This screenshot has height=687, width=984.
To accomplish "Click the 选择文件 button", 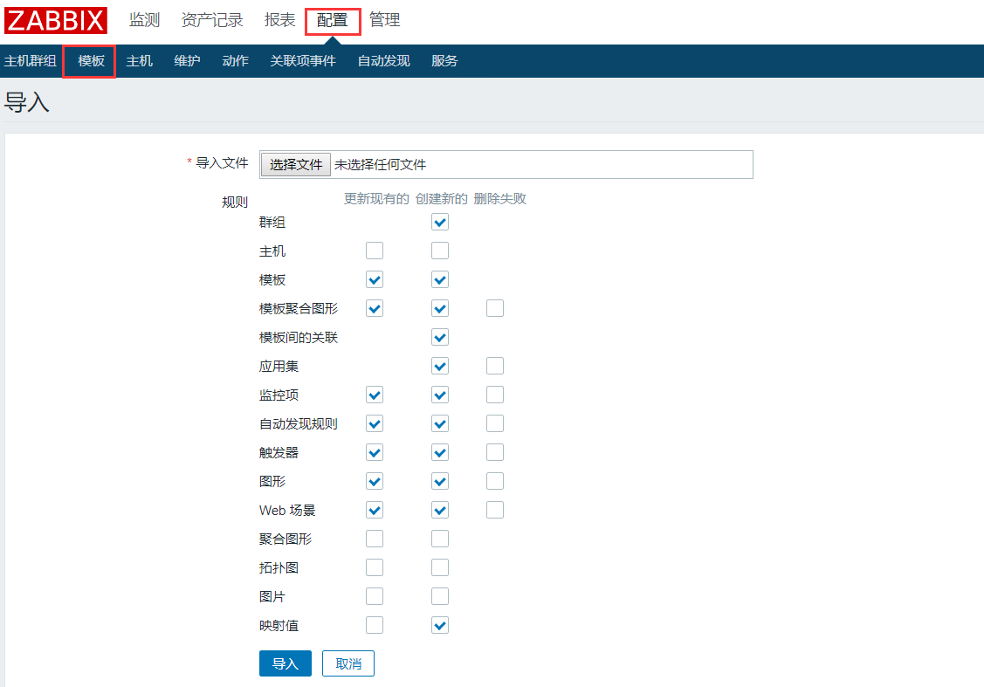I will [x=296, y=164].
